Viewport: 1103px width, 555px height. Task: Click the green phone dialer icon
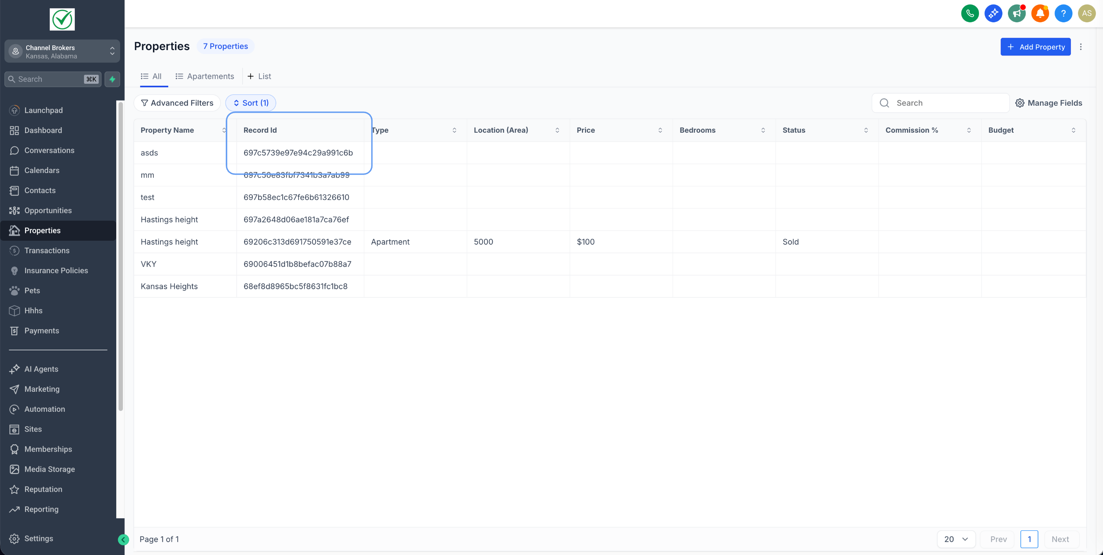(970, 13)
